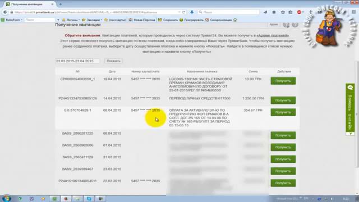Open the Логины dropdown in RoboForm toolbar
Image resolution: width=359 pixels, height=202 pixels.
pos(71,20)
